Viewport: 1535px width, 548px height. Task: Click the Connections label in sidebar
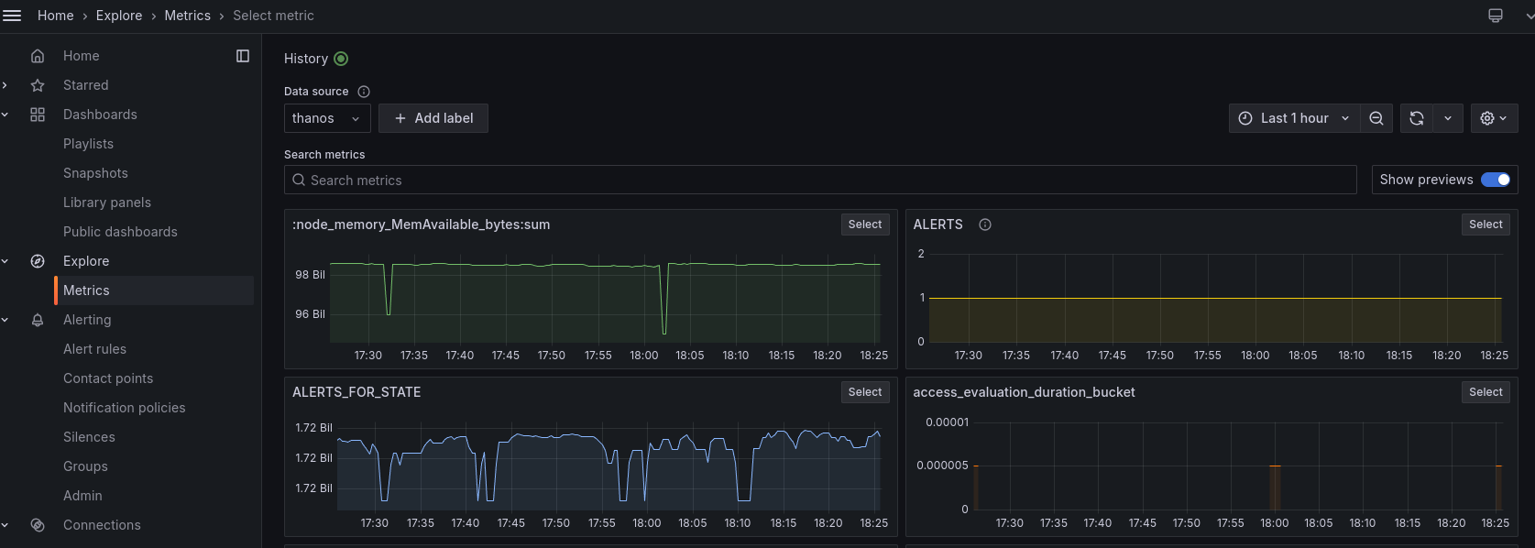point(102,525)
